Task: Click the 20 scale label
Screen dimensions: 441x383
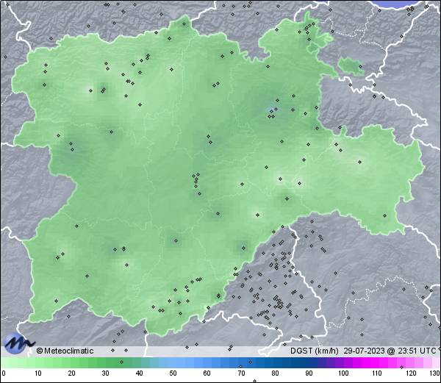Action: (72, 373)
